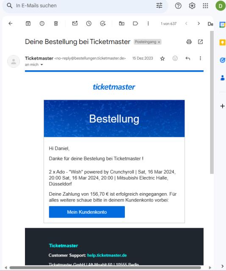Click the horizontal scrollbar thumb
The height and width of the screenshot is (271, 226).
pos(105,268)
